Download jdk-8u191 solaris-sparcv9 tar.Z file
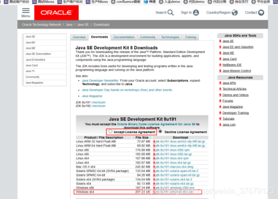Image resolution: width=278 pixels, height=199 pixels. (177, 171)
